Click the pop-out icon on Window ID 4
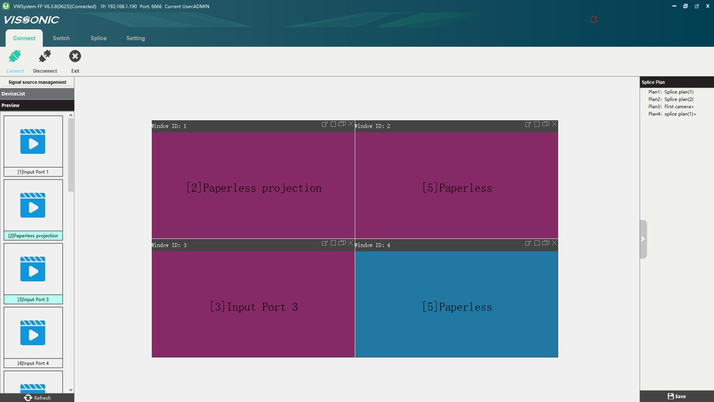Image resolution: width=714 pixels, height=402 pixels. pyautogui.click(x=528, y=243)
